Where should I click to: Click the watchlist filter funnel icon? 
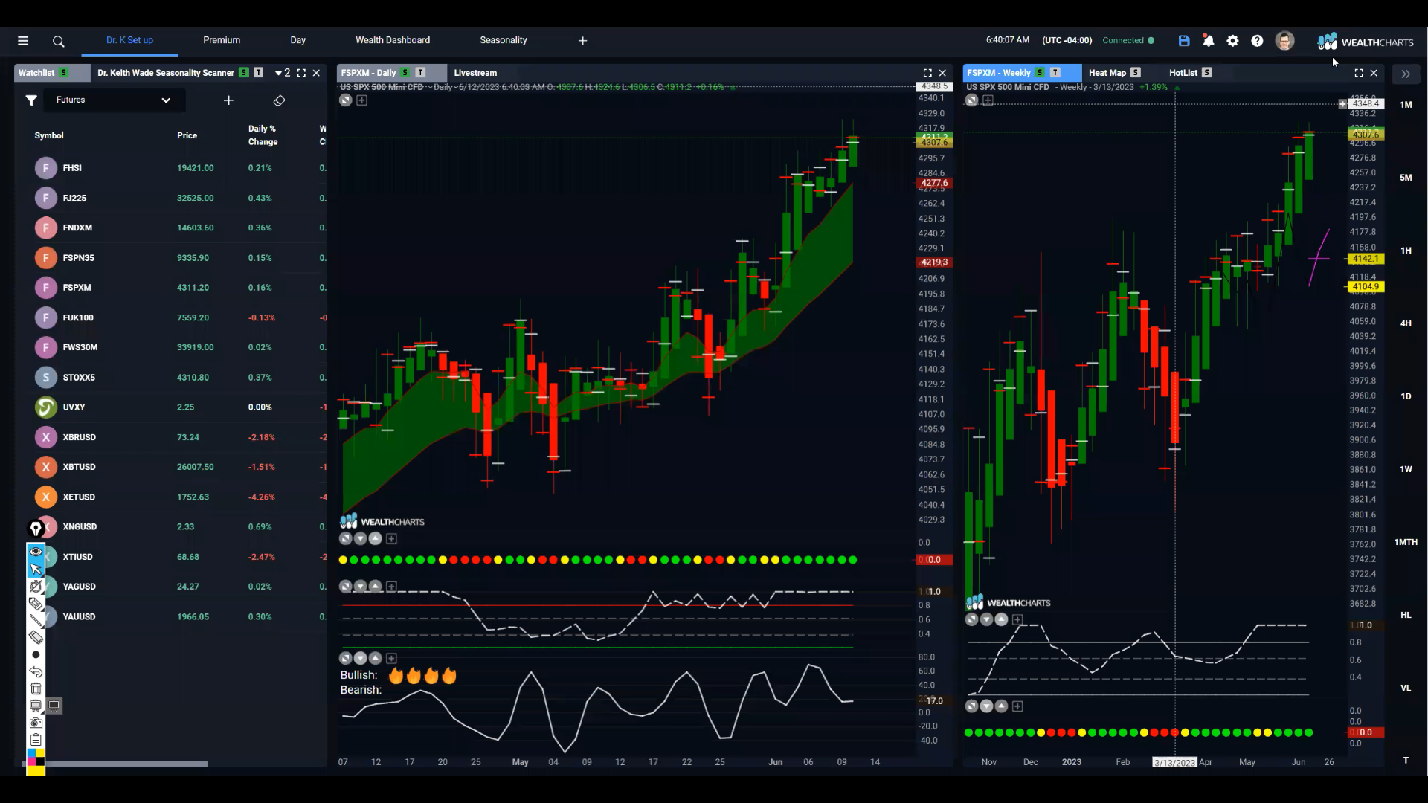coord(31,100)
